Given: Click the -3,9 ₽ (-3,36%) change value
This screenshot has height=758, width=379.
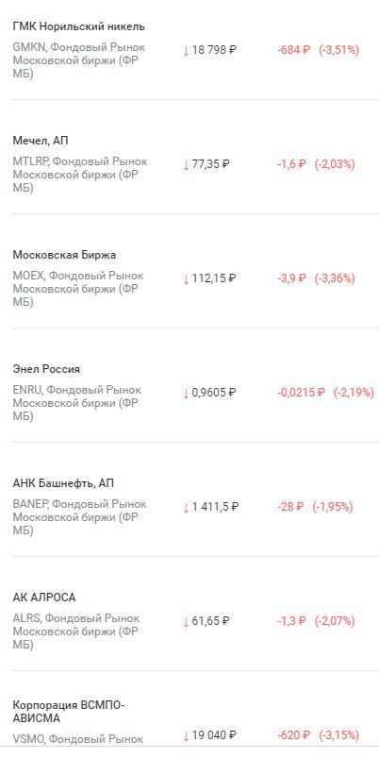Looking at the screenshot, I should coord(316,278).
